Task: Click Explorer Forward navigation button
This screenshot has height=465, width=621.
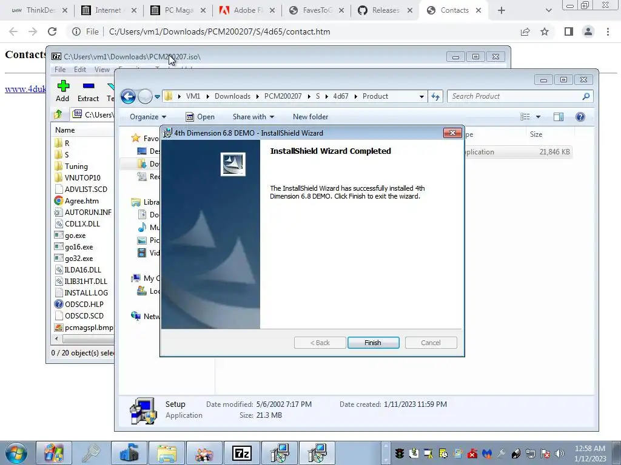Action: 145,96
